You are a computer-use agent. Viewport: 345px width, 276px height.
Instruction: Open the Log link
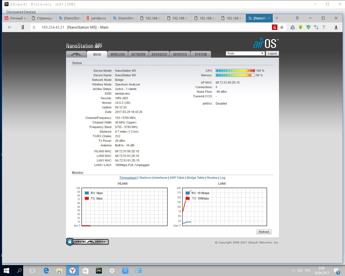point(222,178)
